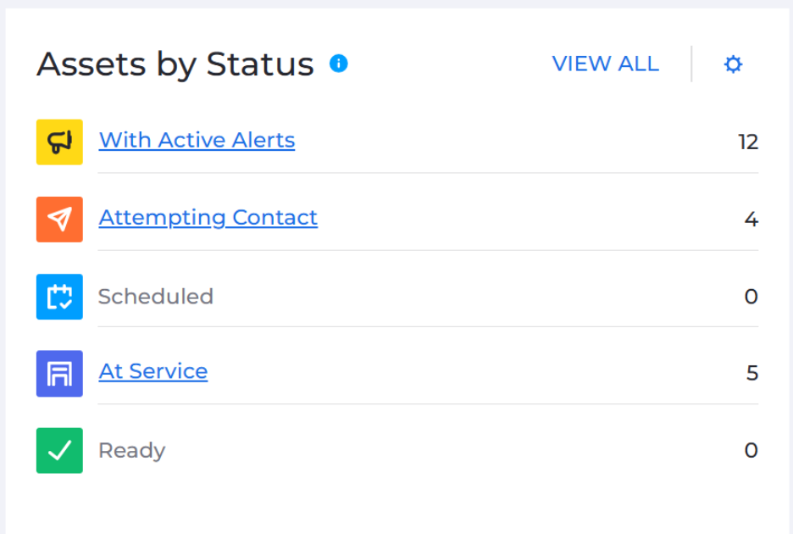Select the count 4 beside Attempting Contact
The width and height of the screenshot is (793, 534).
click(751, 219)
